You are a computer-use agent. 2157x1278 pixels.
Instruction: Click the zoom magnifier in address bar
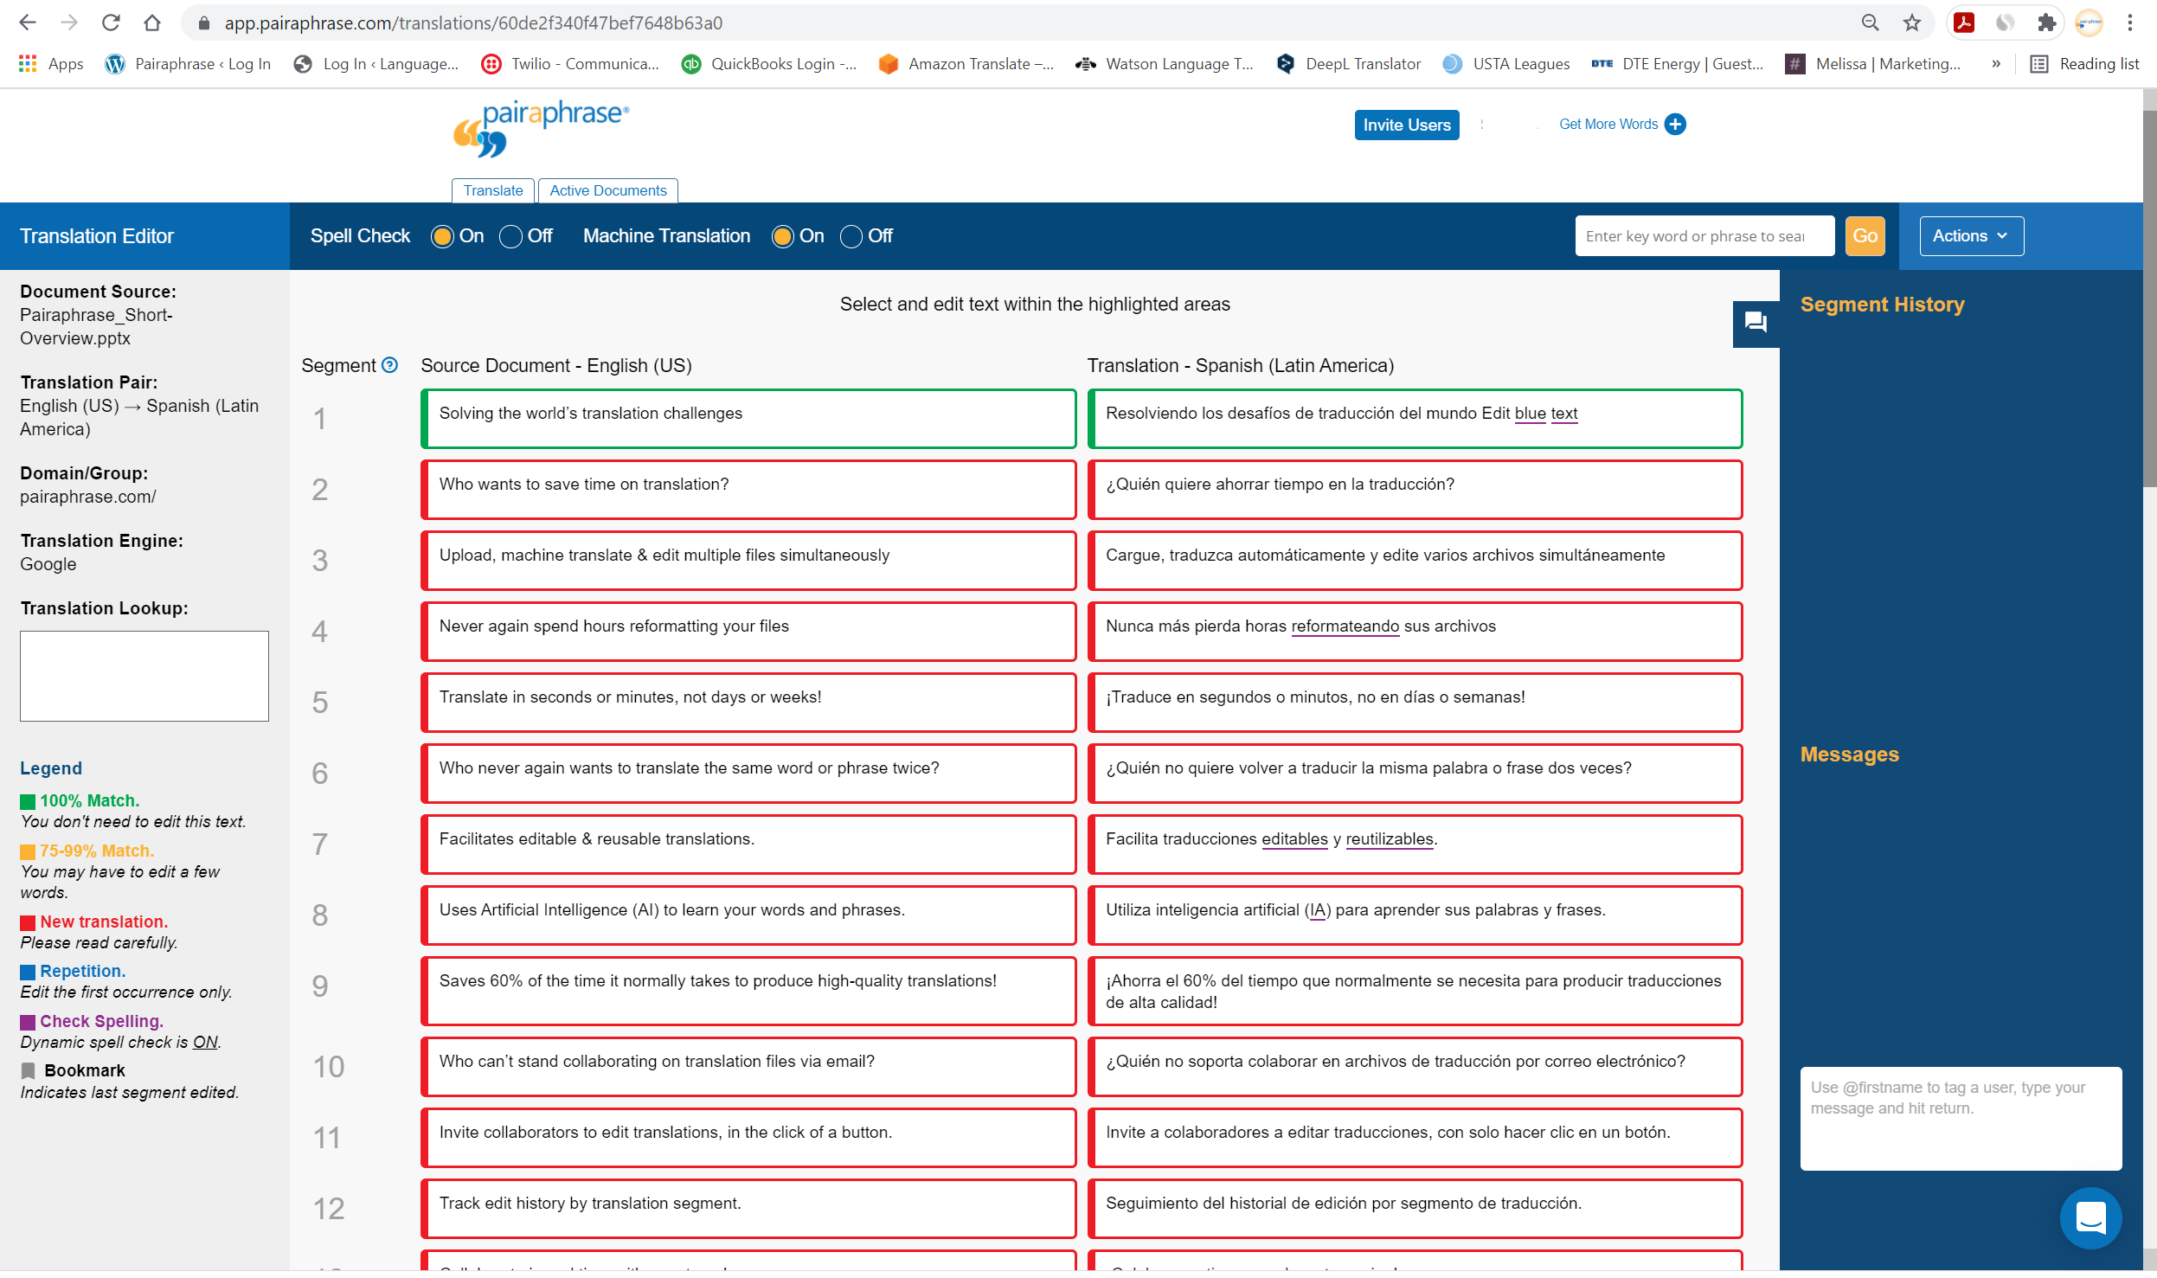pyautogui.click(x=1870, y=22)
